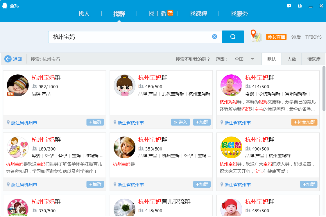Image resolution: width=326 pixels, height=217 pixels.
Task: Open baby avatar of 489/500 group
Action: pyautogui.click(x=231, y=207)
